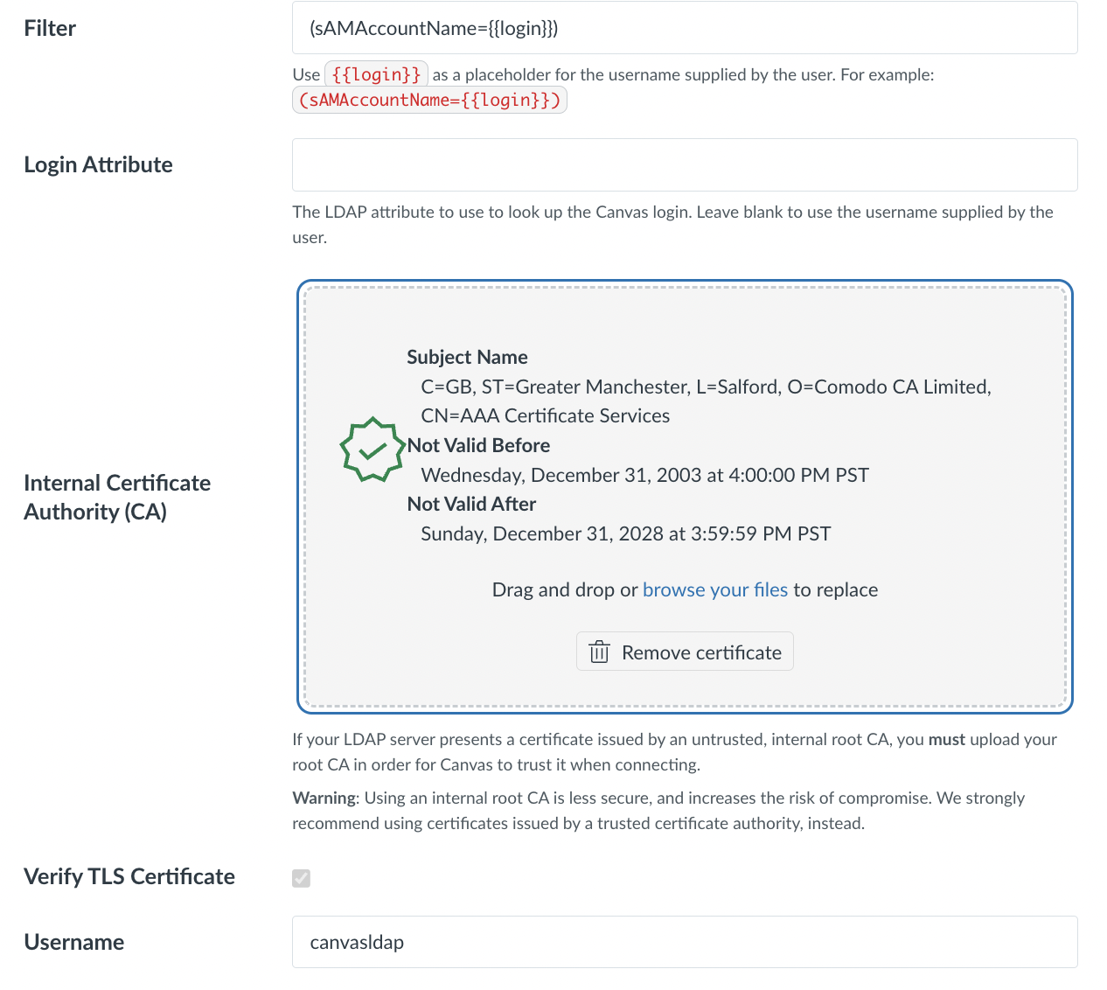Image resolution: width=1107 pixels, height=990 pixels.
Task: Click the Internal Certificate Authority (CA) label
Action: [x=117, y=497]
